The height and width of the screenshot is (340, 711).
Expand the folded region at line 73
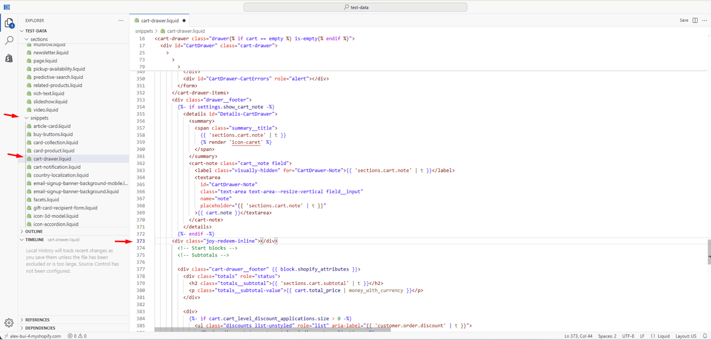[x=173, y=59]
